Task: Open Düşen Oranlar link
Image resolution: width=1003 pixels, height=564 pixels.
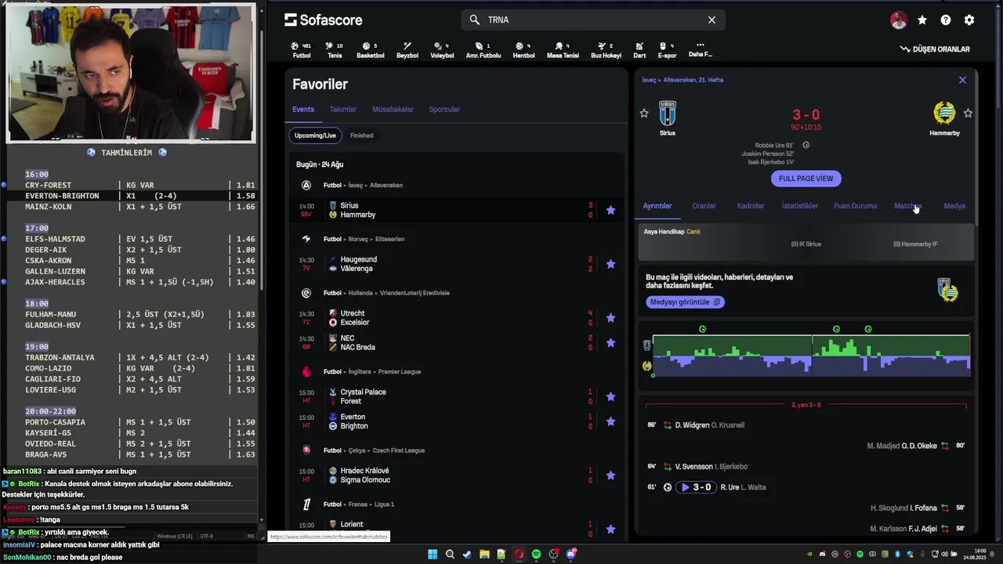Action: pyautogui.click(x=935, y=49)
